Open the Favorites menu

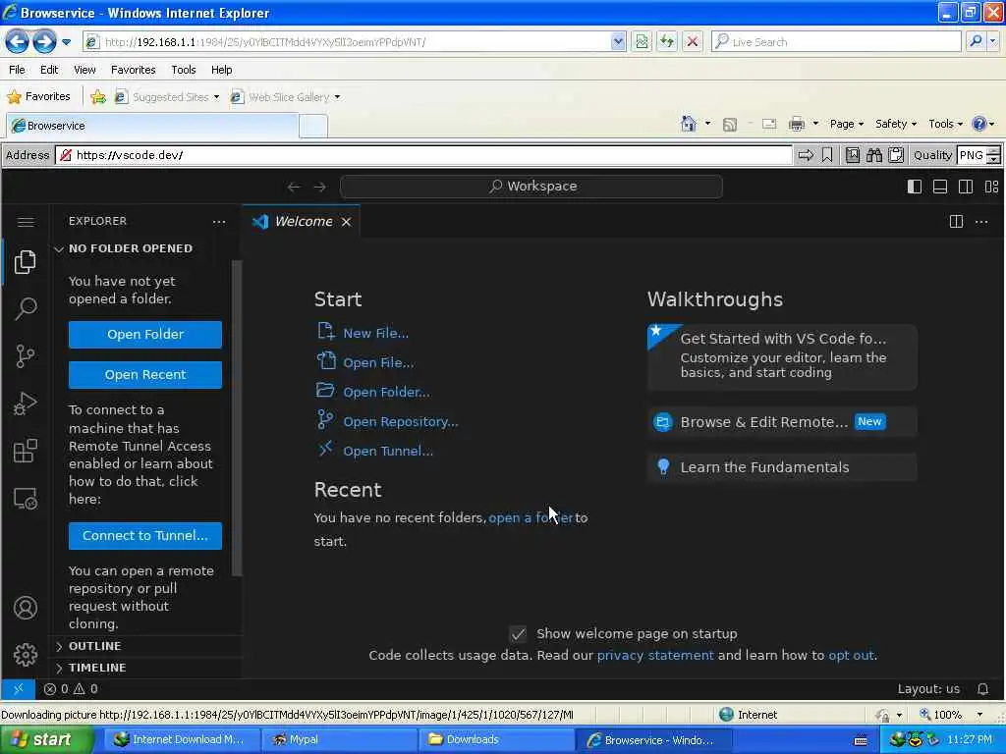(134, 70)
